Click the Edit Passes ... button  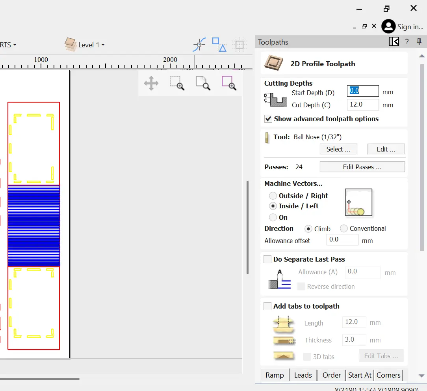point(362,167)
